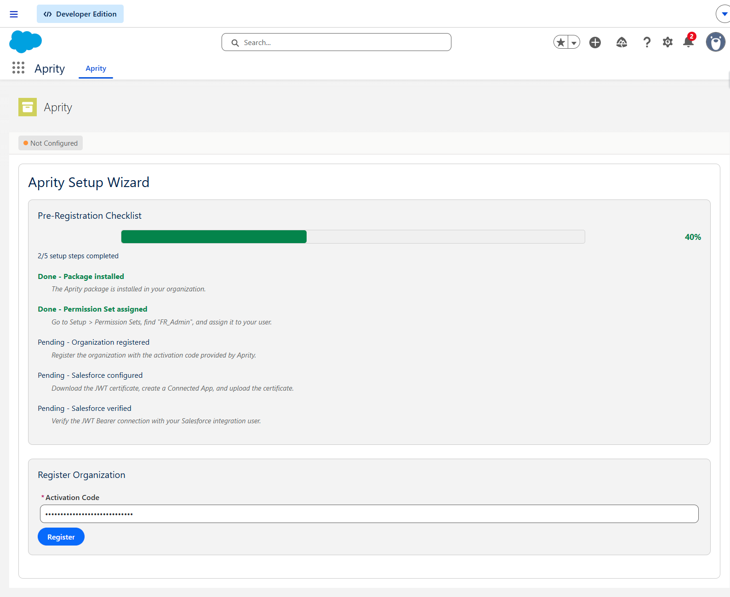Click the 40% progress value
Screen dimensions: 730x597
point(693,237)
